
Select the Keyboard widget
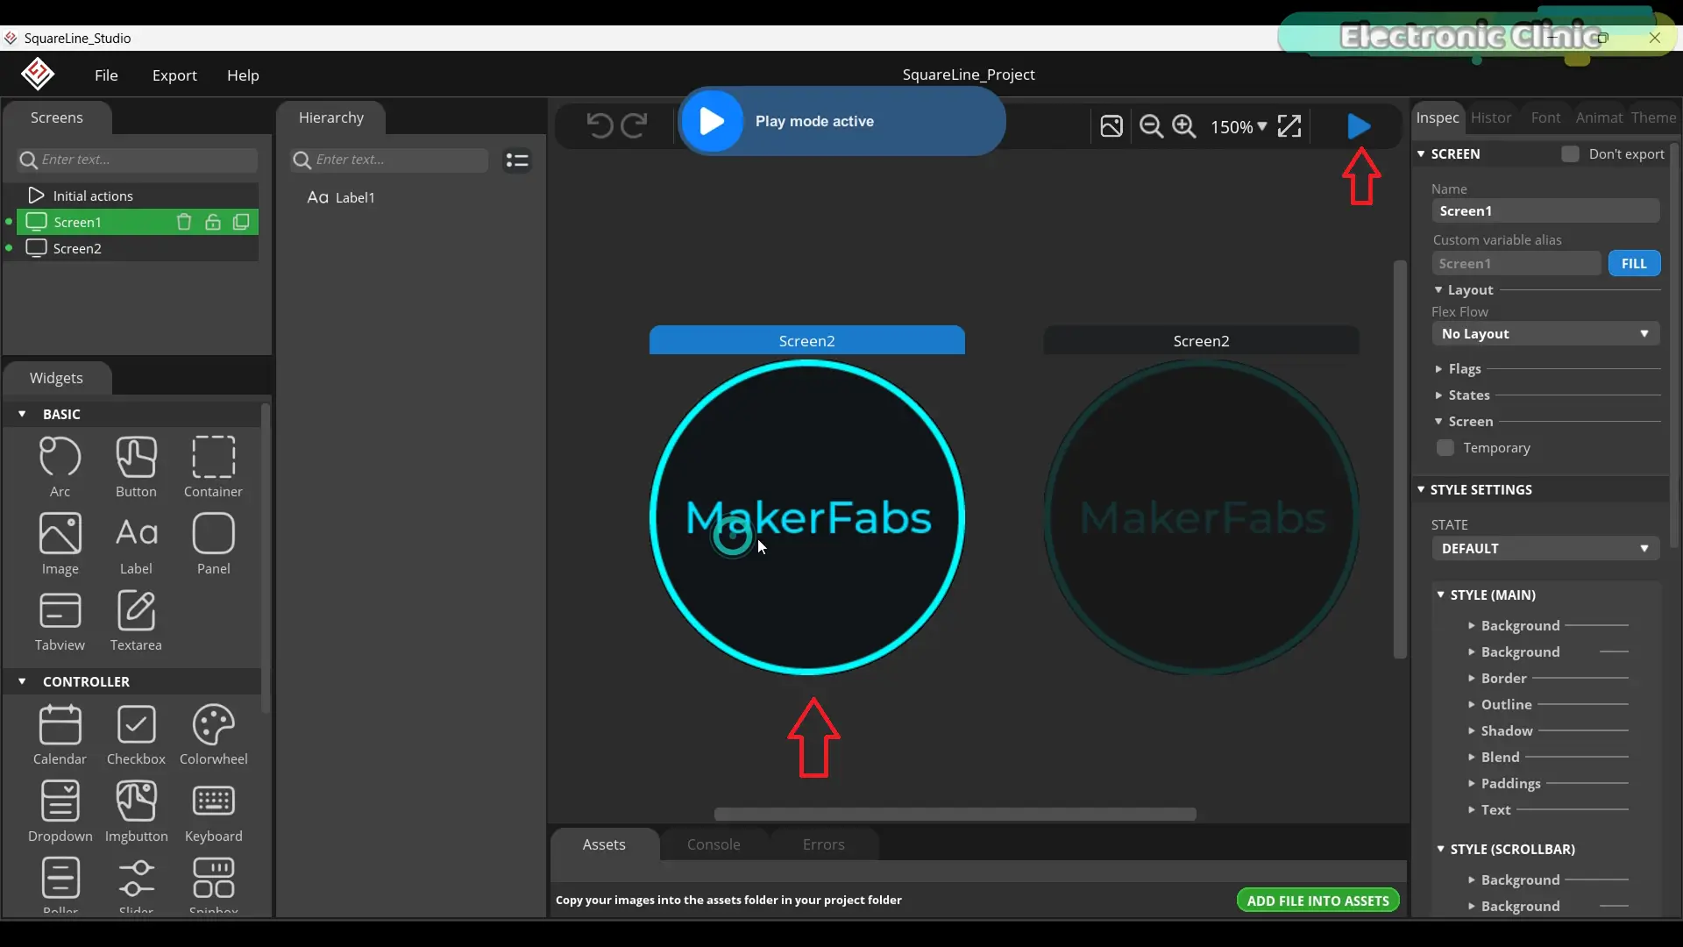(x=213, y=812)
